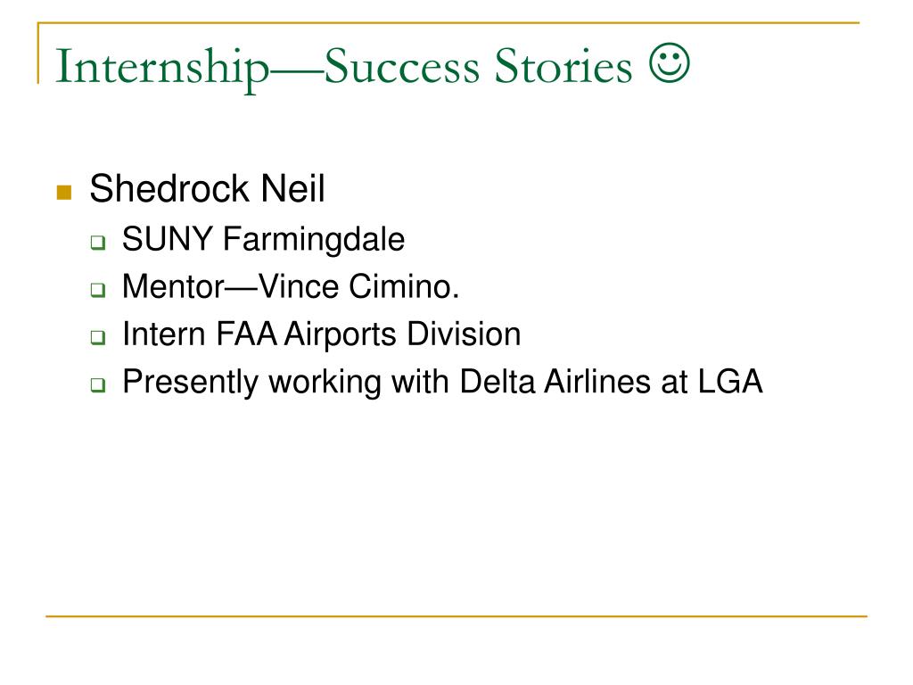
Task: Click the smiley face icon in title
Action: 670,62
